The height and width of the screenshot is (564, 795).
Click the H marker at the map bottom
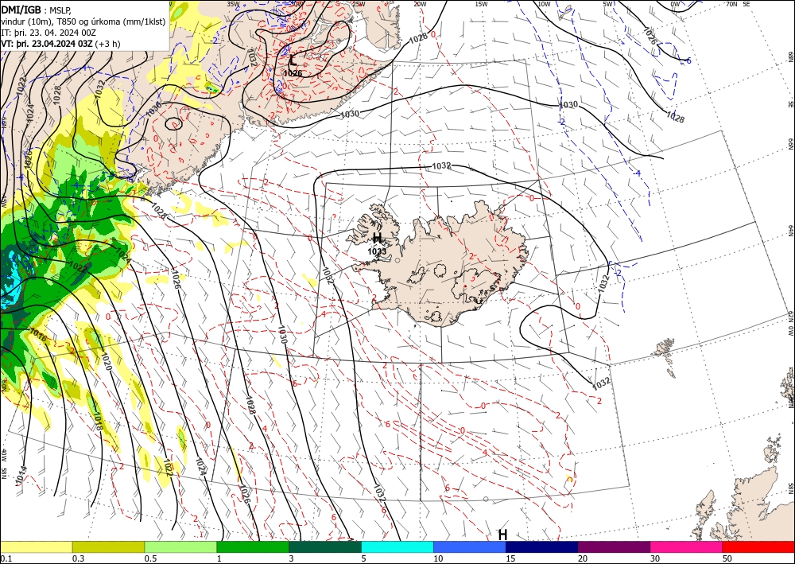pyautogui.click(x=502, y=535)
